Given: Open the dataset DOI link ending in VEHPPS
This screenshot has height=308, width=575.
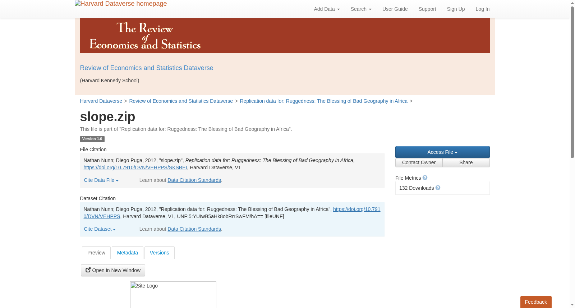Looking at the screenshot, I should [356, 209].
